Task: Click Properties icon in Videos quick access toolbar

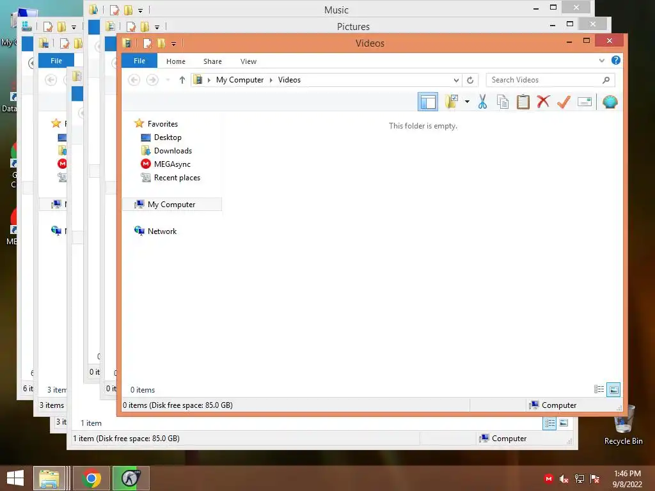Action: click(147, 43)
